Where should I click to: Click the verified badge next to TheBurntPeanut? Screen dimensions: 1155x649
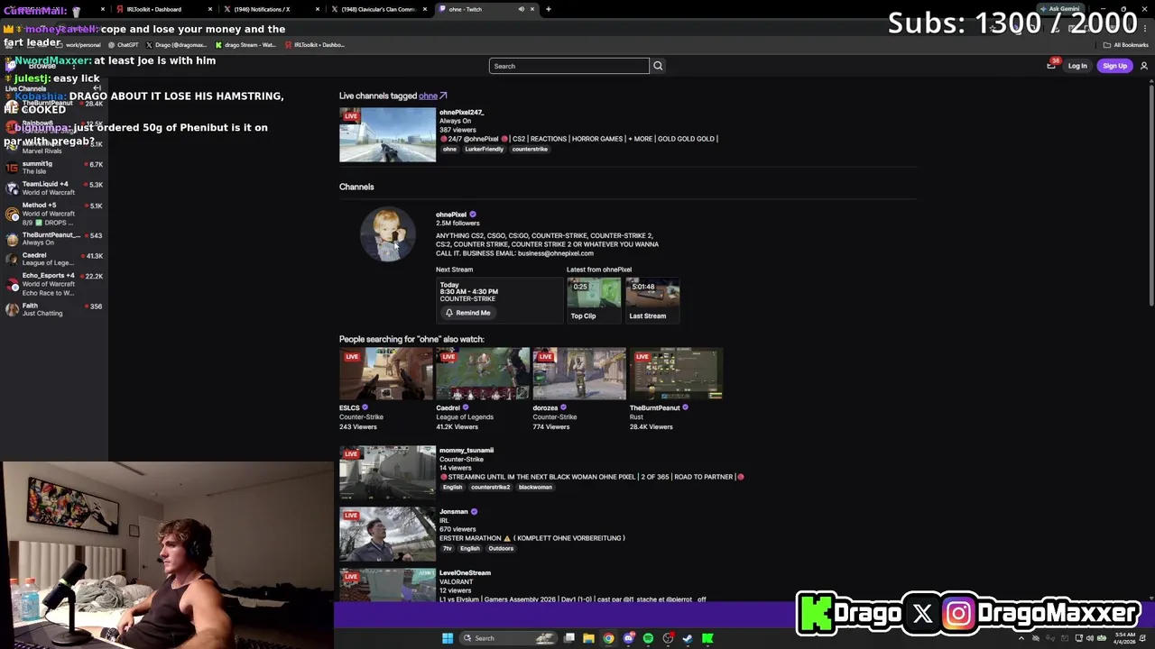pyautogui.click(x=686, y=407)
